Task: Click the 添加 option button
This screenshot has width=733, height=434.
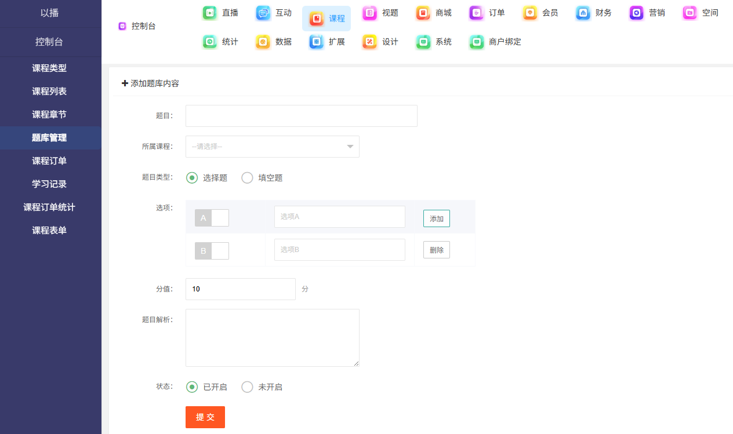Action: [436, 218]
